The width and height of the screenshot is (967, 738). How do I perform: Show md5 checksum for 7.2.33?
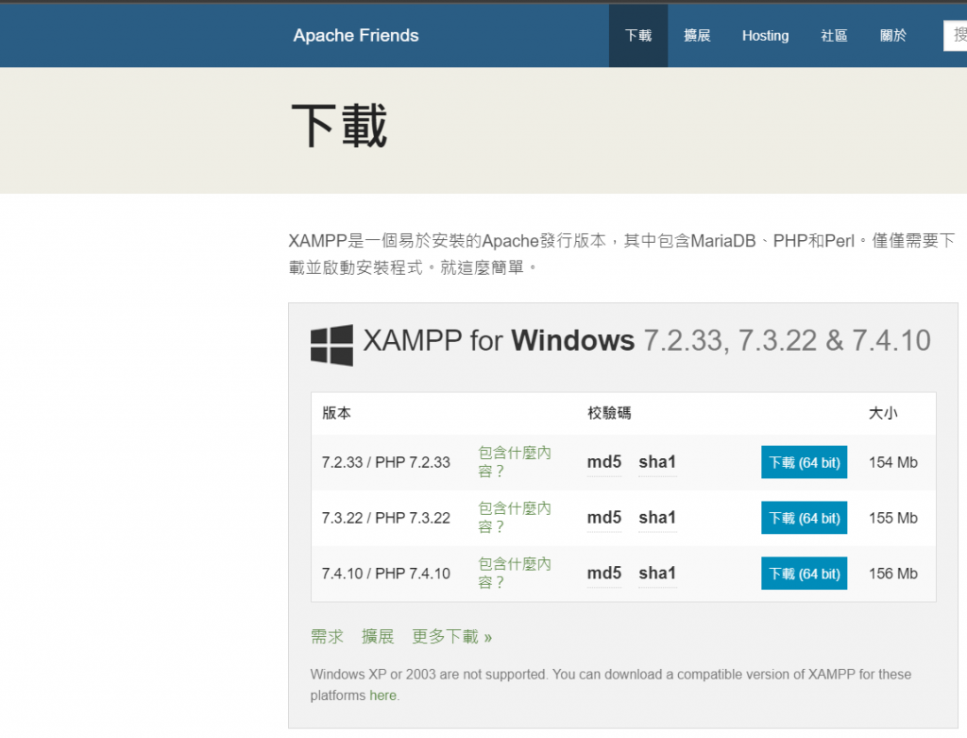(x=604, y=462)
